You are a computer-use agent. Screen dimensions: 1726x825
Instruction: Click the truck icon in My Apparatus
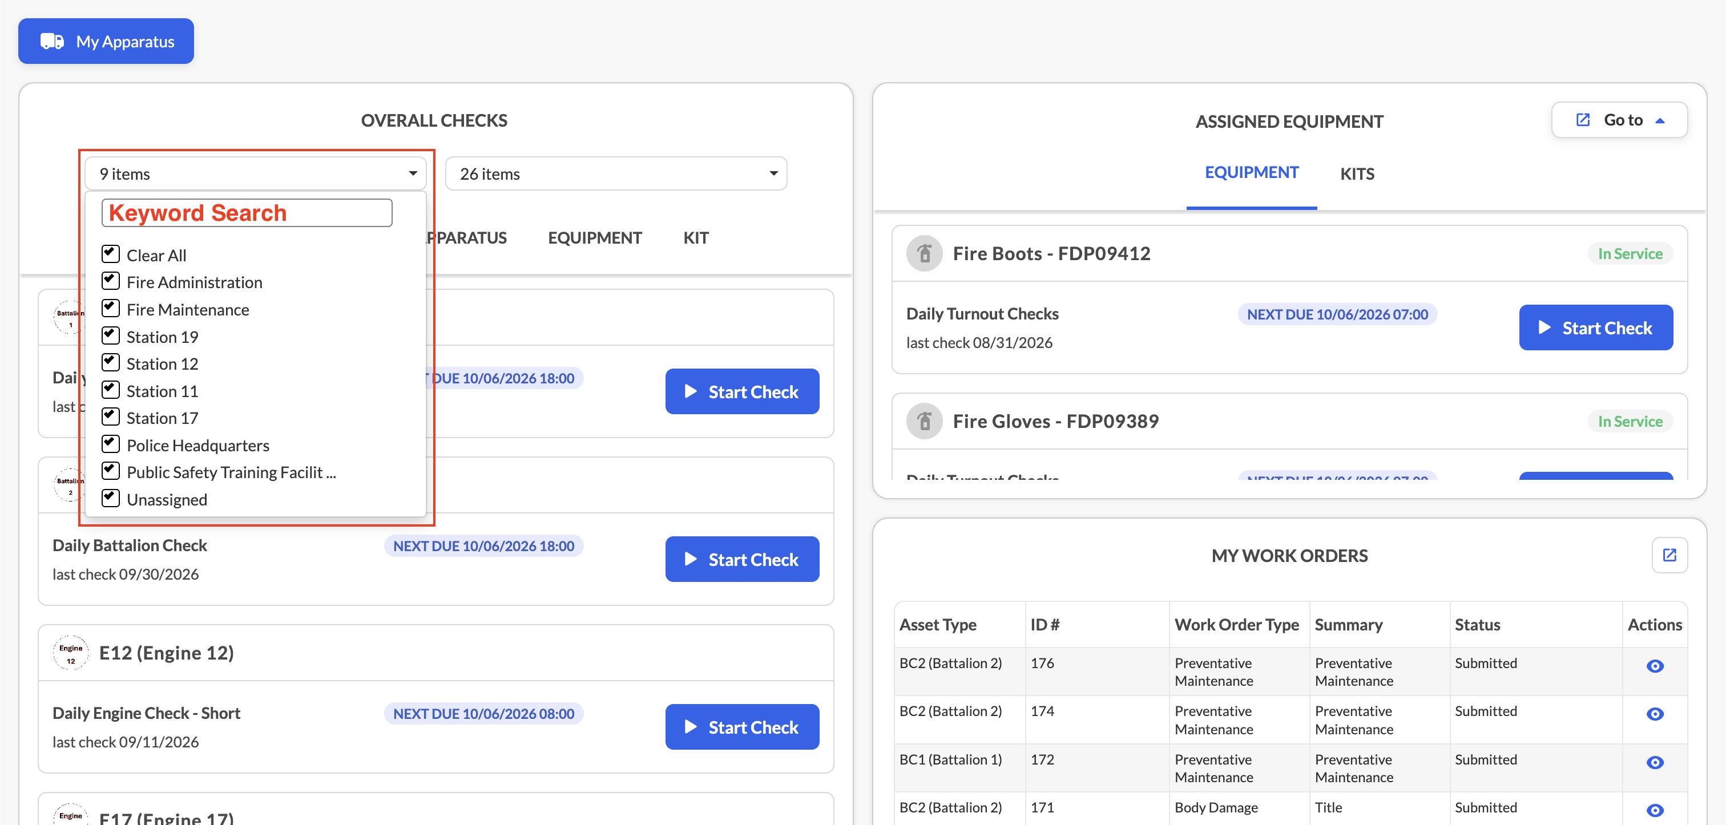[x=53, y=42]
